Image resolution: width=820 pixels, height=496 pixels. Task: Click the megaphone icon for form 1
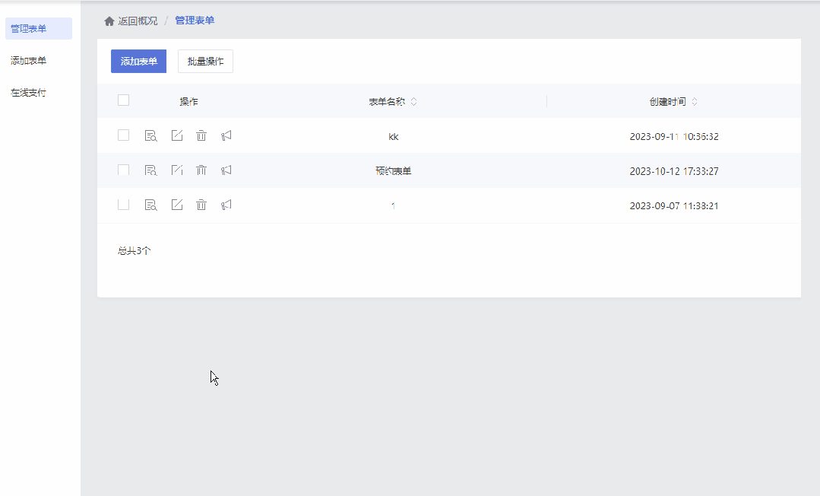226,205
